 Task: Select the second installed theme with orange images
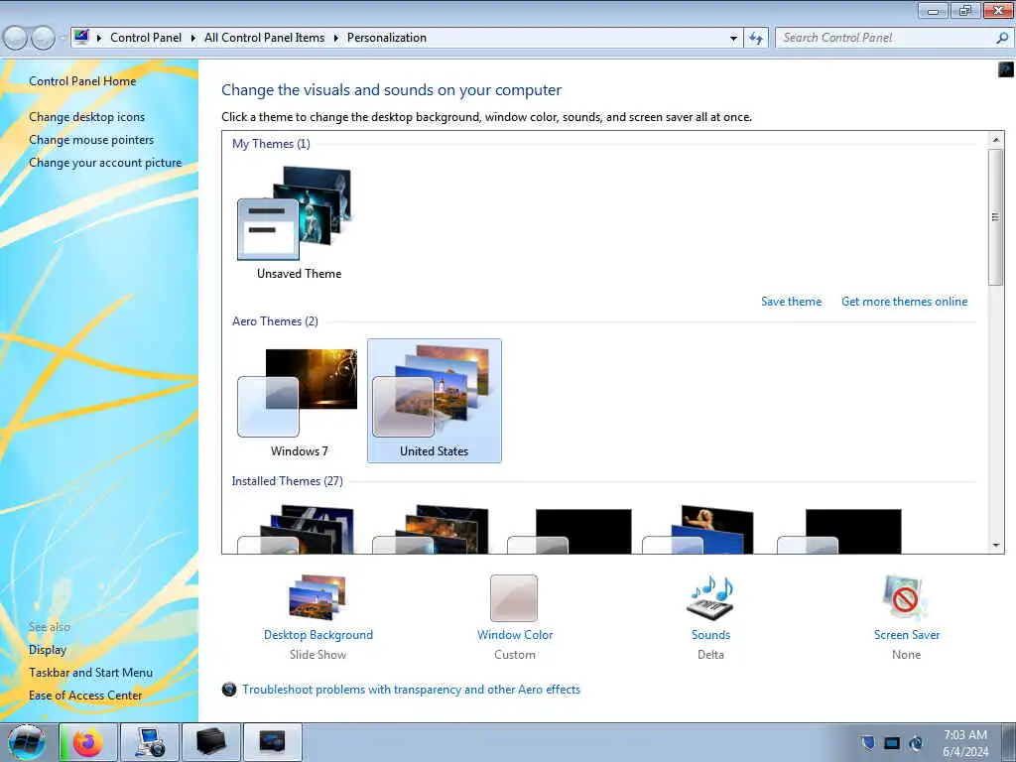433,530
